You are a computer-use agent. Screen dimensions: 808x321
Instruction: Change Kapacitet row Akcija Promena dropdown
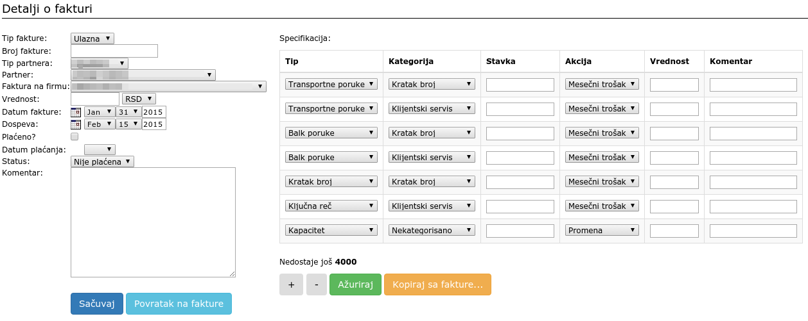coord(602,230)
